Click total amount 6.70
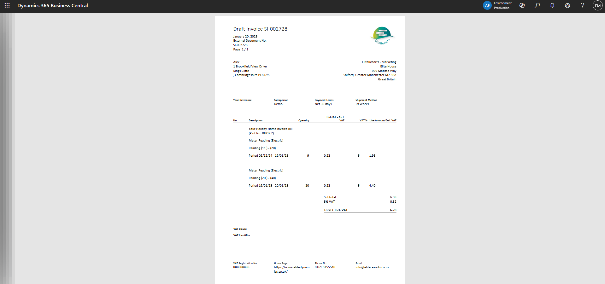Viewport: 605px width, 284px height. click(393, 210)
